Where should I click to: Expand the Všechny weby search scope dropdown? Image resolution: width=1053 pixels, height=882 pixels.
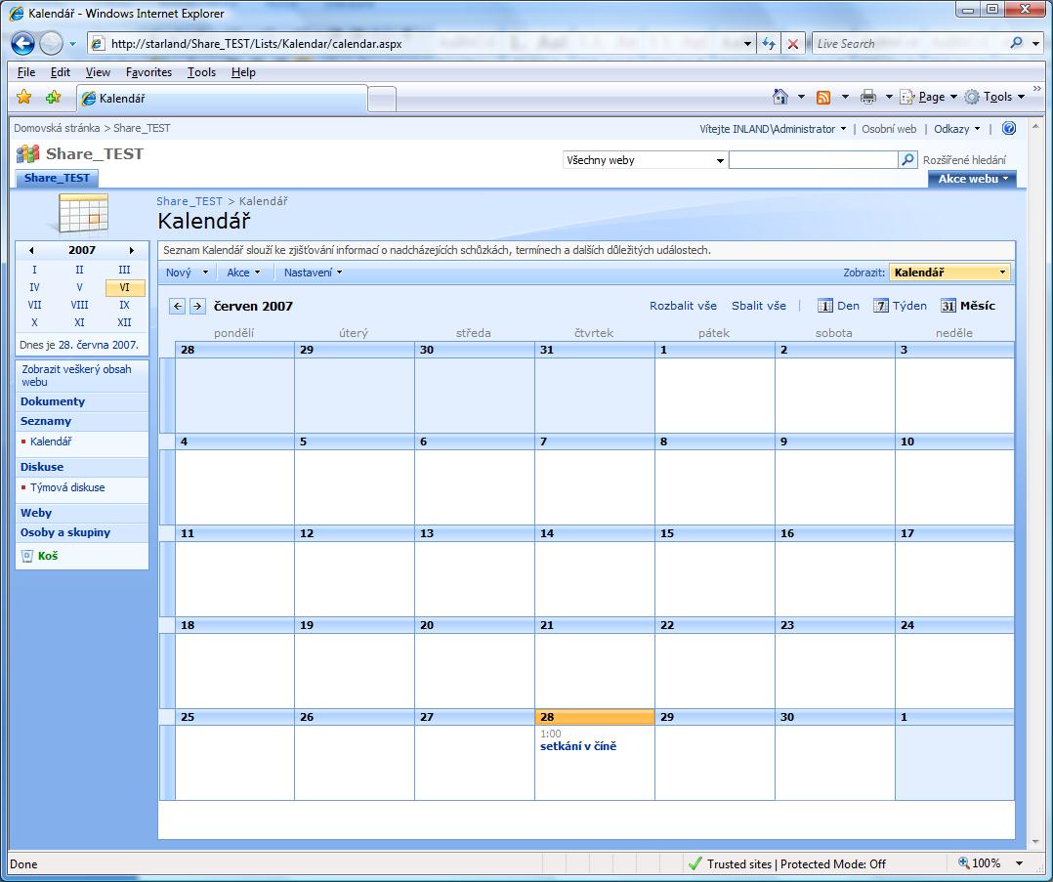(645, 160)
